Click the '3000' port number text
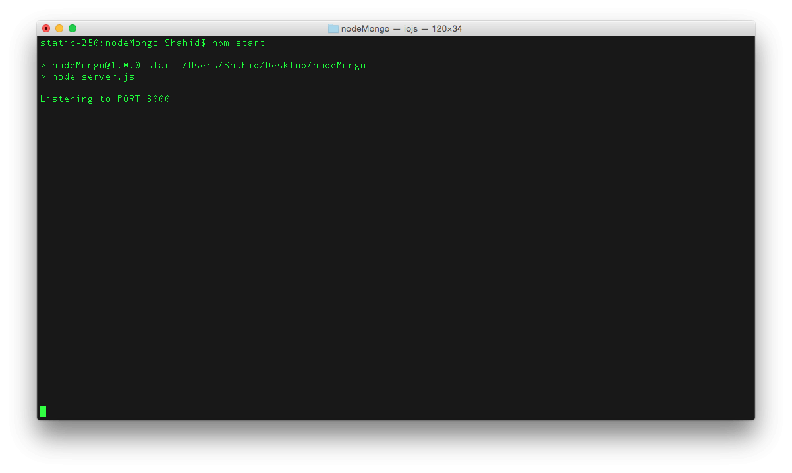The width and height of the screenshot is (792, 473). click(x=160, y=99)
